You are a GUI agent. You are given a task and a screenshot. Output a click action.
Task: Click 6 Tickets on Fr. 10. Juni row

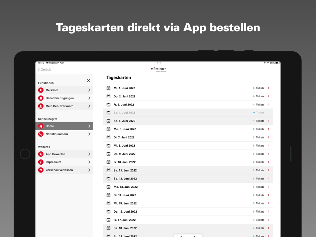(258, 162)
